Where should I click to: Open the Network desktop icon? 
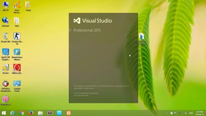coord(5,22)
